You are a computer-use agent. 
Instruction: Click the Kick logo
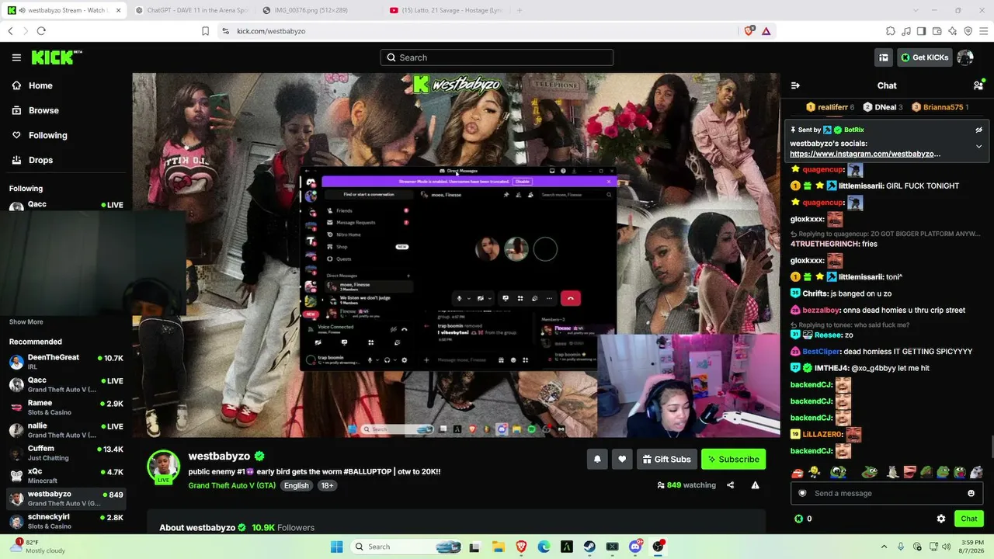click(56, 57)
